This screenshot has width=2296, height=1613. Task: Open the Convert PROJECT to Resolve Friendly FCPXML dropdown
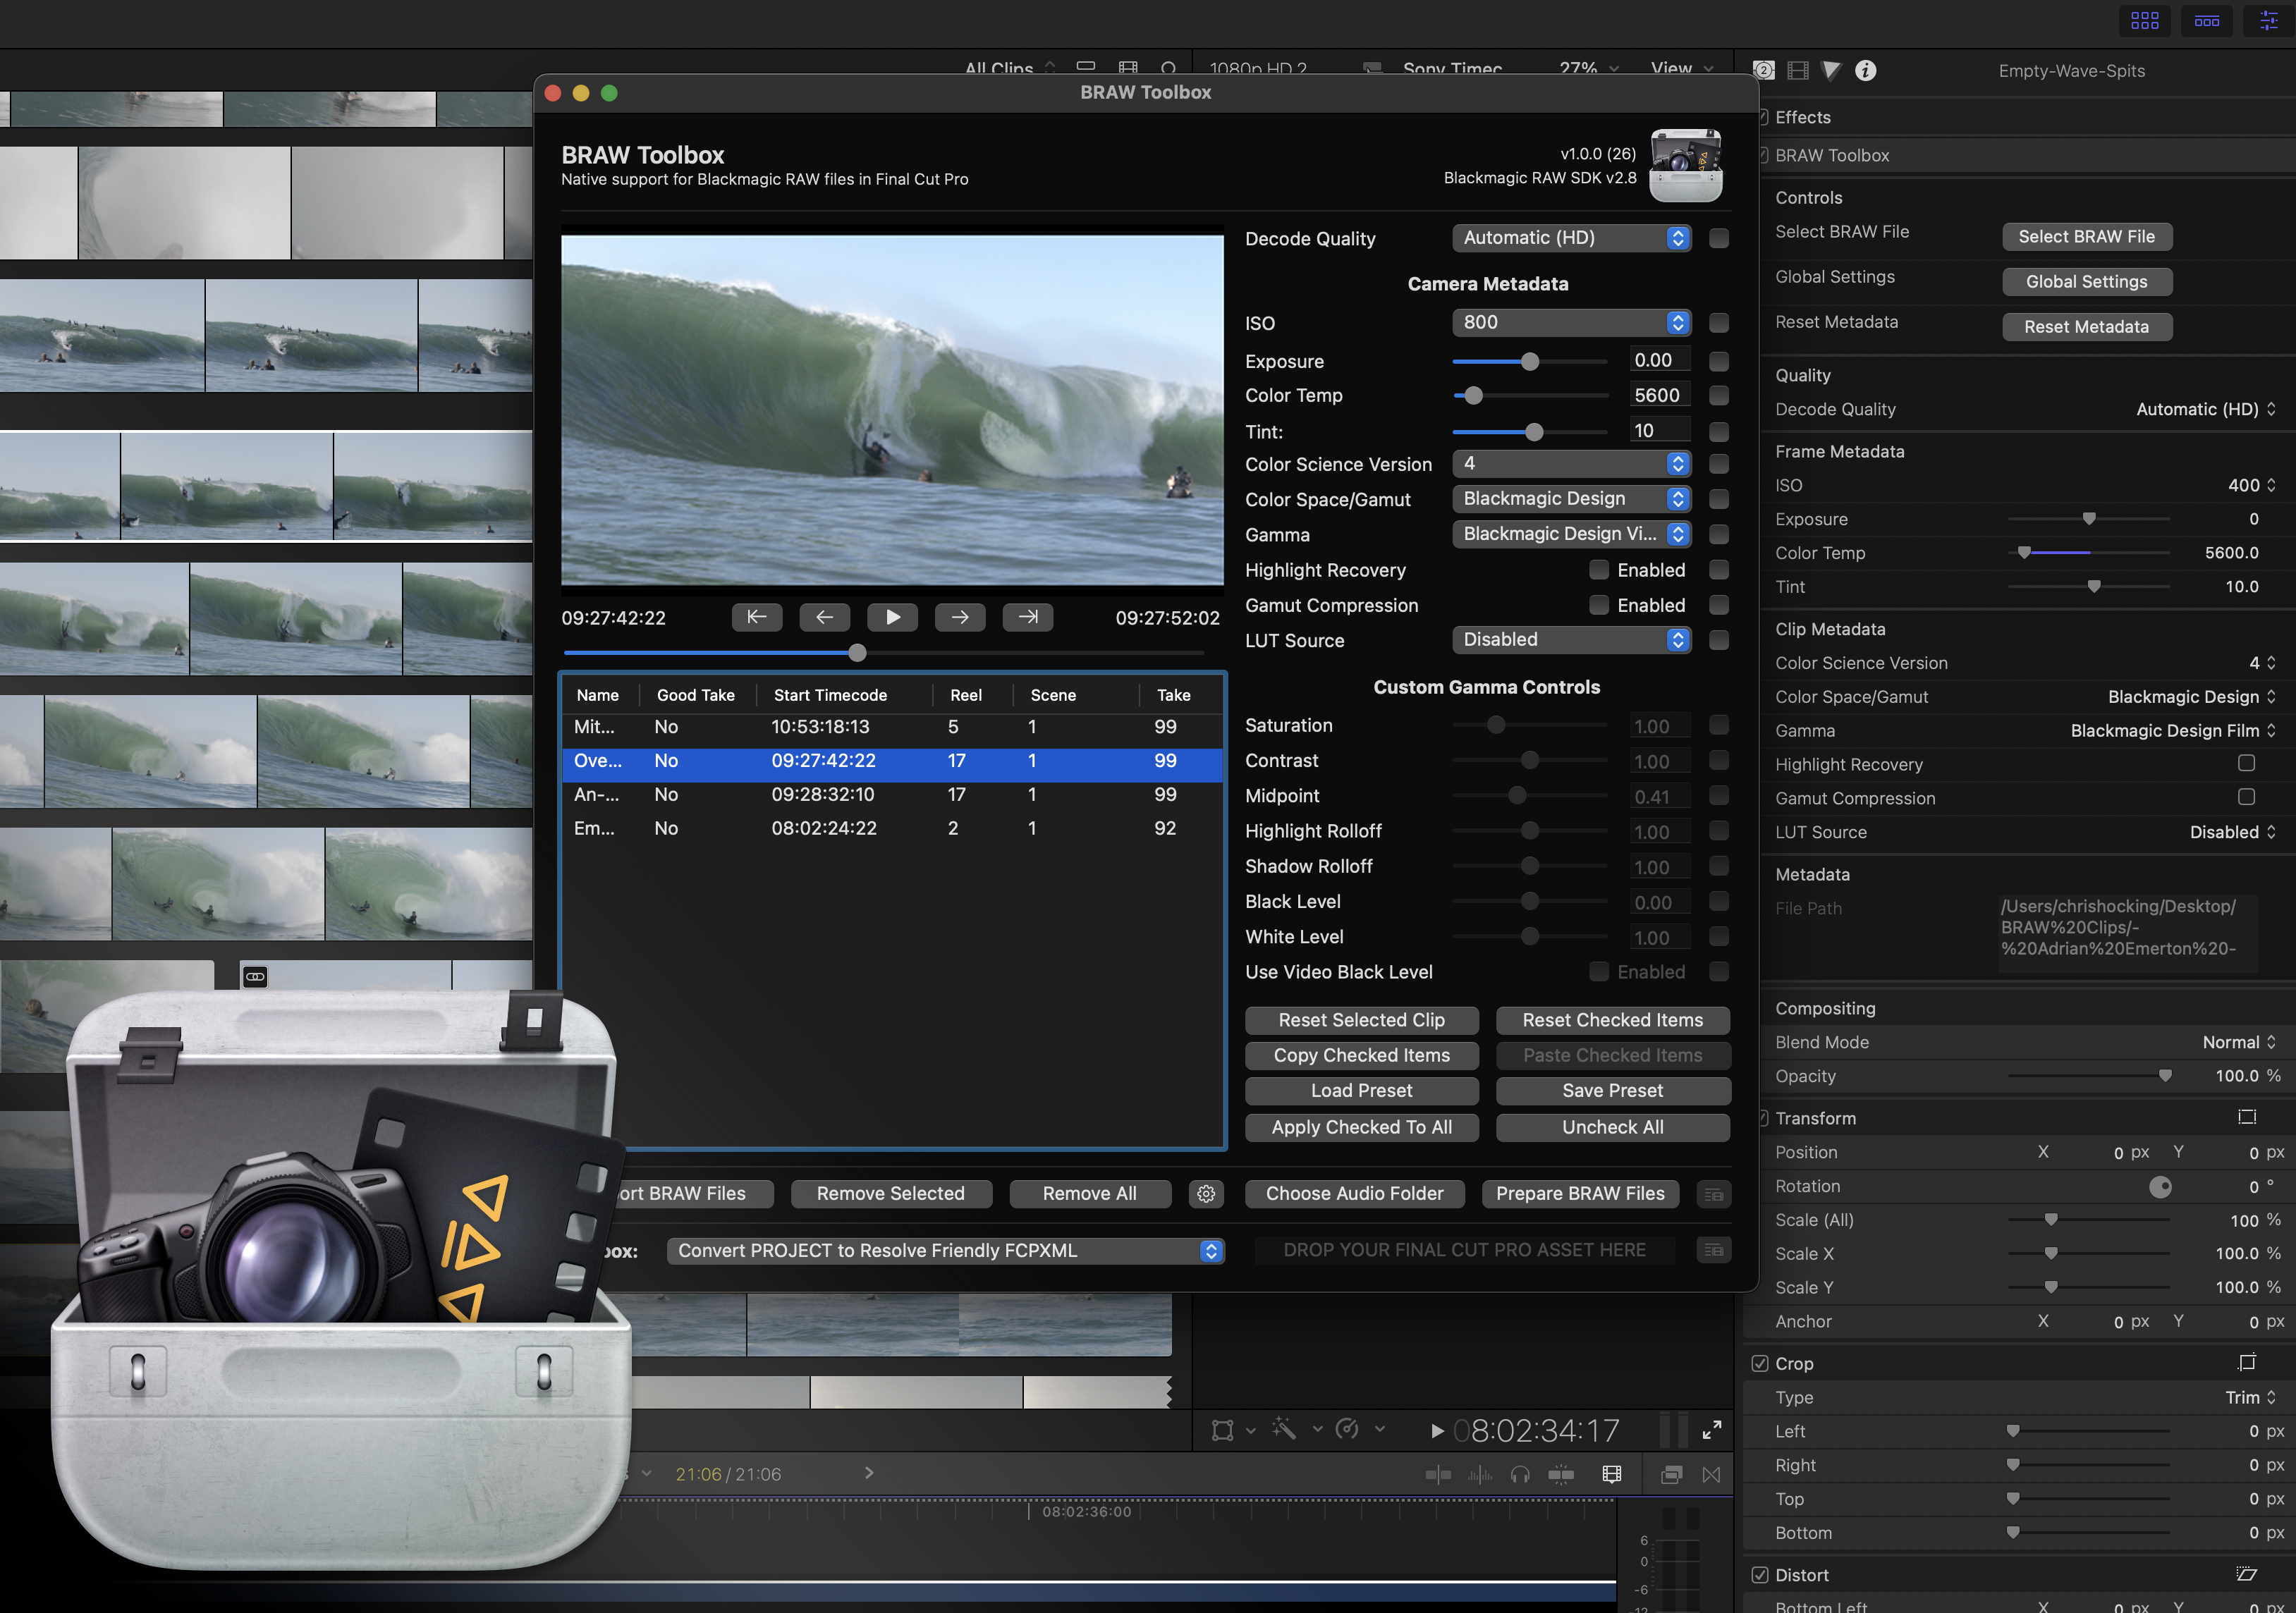pyautogui.click(x=946, y=1250)
